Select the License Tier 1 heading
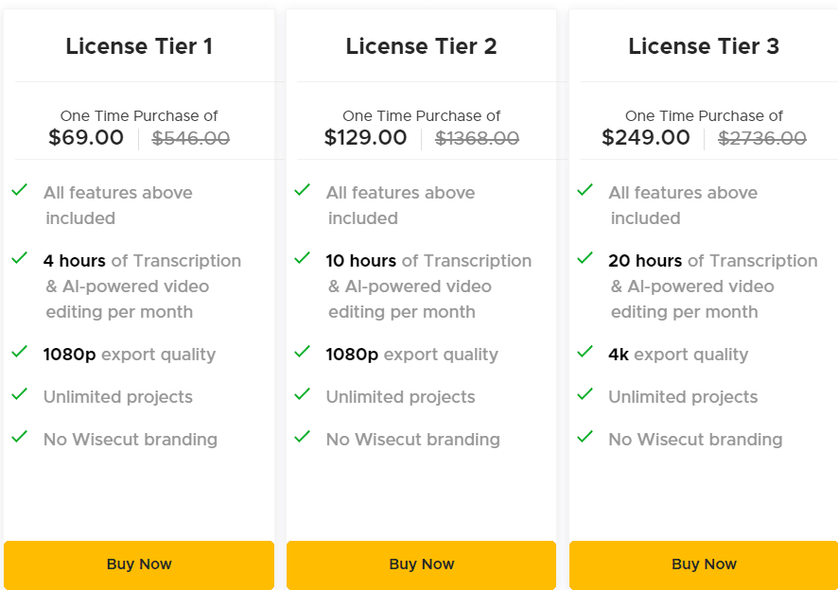This screenshot has height=590, width=838. click(x=139, y=46)
